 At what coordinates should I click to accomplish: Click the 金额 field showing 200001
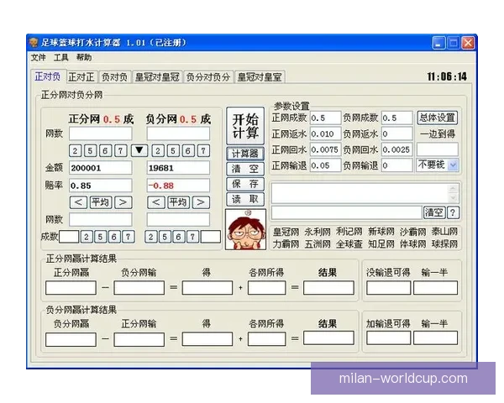click(101, 168)
